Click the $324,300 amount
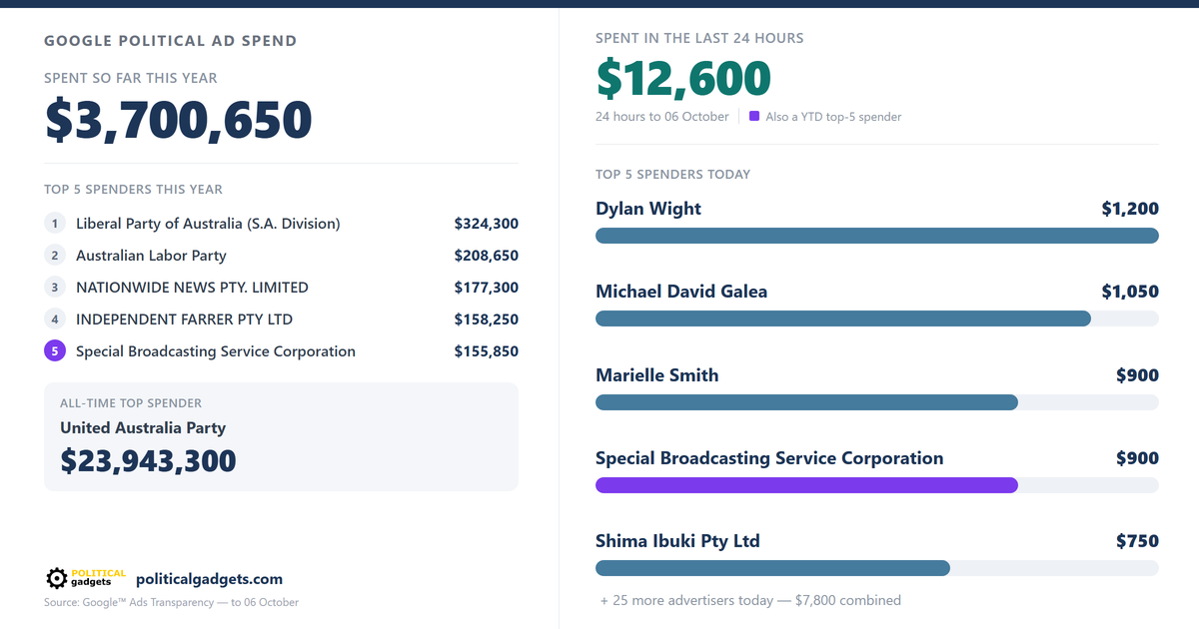Screen dimensions: 1199x629 (x=487, y=224)
